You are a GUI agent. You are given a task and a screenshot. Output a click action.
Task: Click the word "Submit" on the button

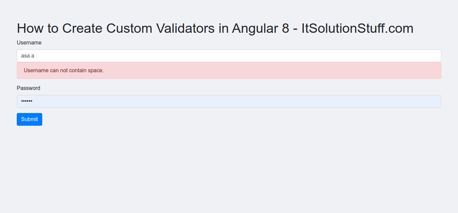coord(30,119)
